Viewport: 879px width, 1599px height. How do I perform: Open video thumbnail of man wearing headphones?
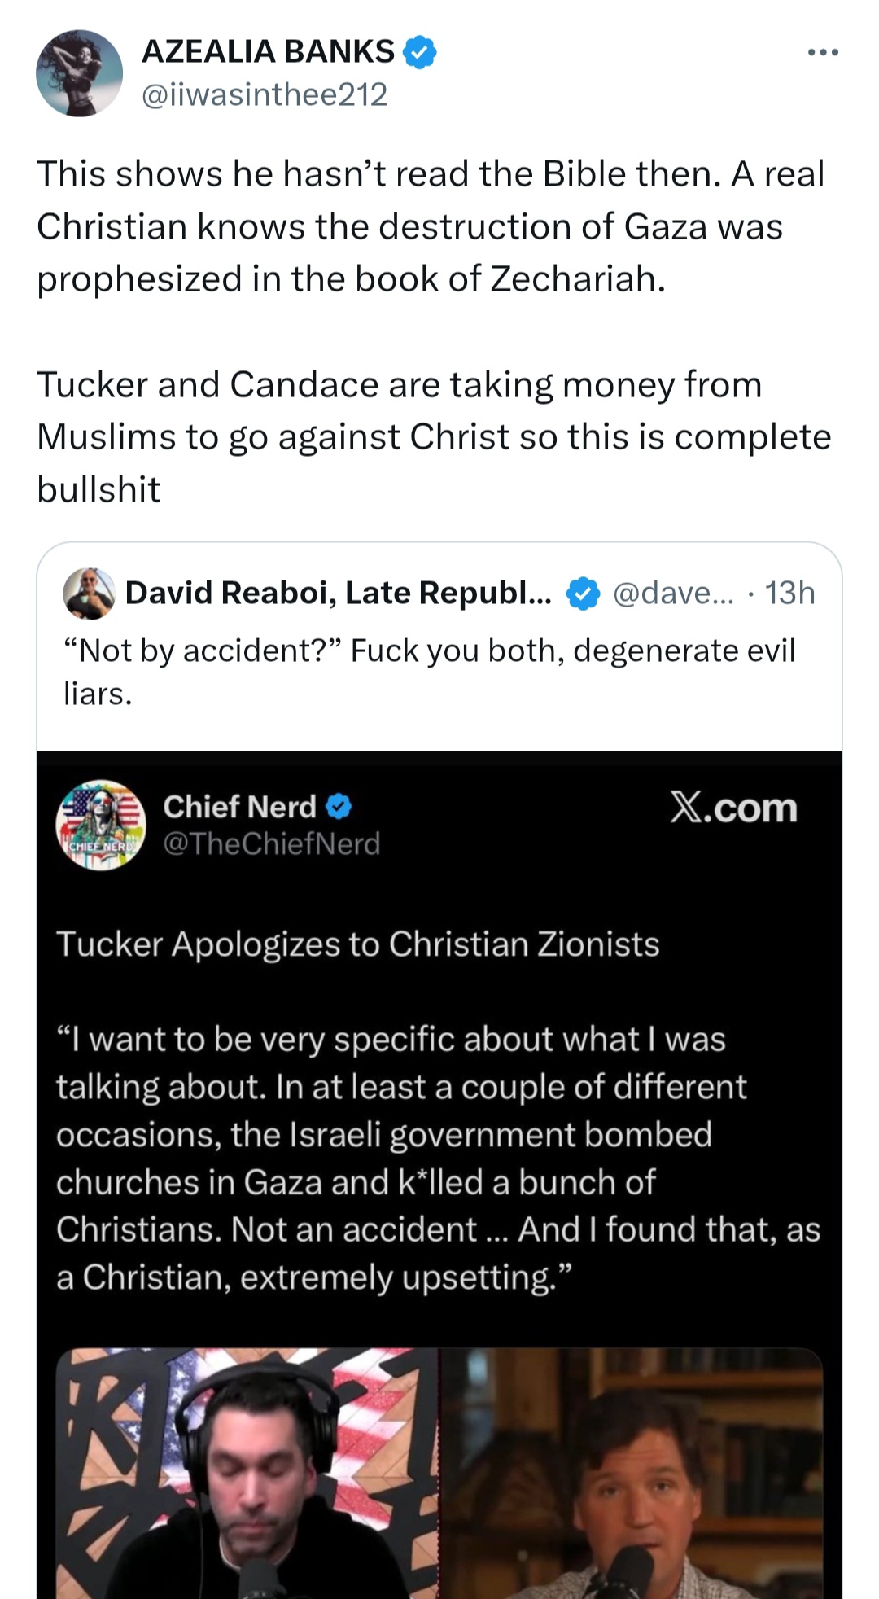point(248,1473)
